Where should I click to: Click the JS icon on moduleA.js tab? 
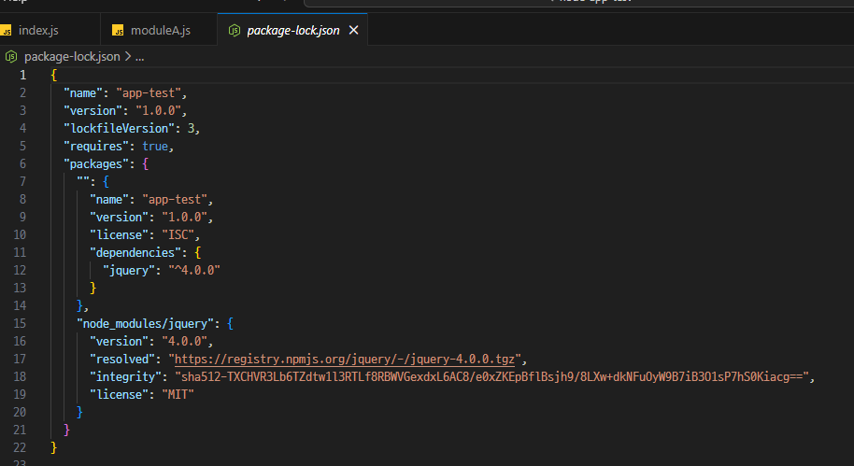click(118, 31)
